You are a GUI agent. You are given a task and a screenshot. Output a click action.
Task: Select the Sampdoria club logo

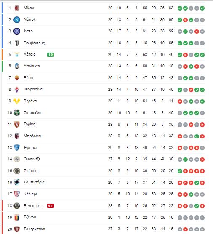(17, 182)
